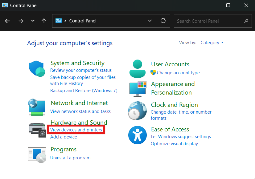The image size is (255, 179).
Task: Click the Refresh button in address bar
Action: click(163, 21)
